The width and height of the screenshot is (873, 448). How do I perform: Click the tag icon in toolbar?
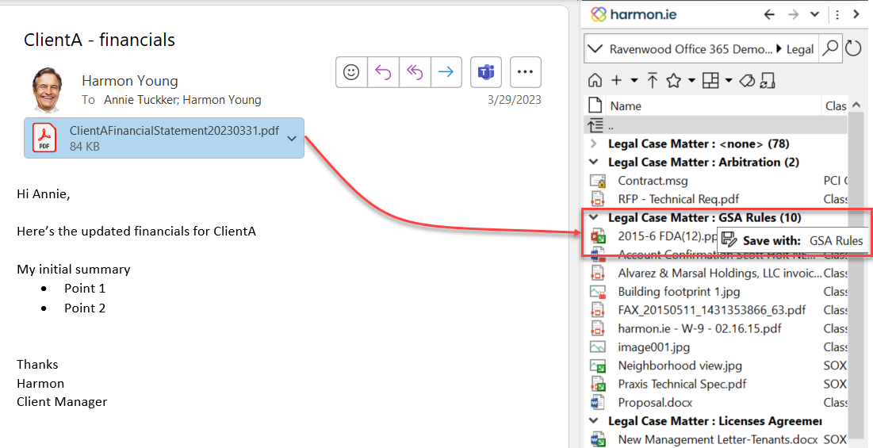tap(746, 81)
